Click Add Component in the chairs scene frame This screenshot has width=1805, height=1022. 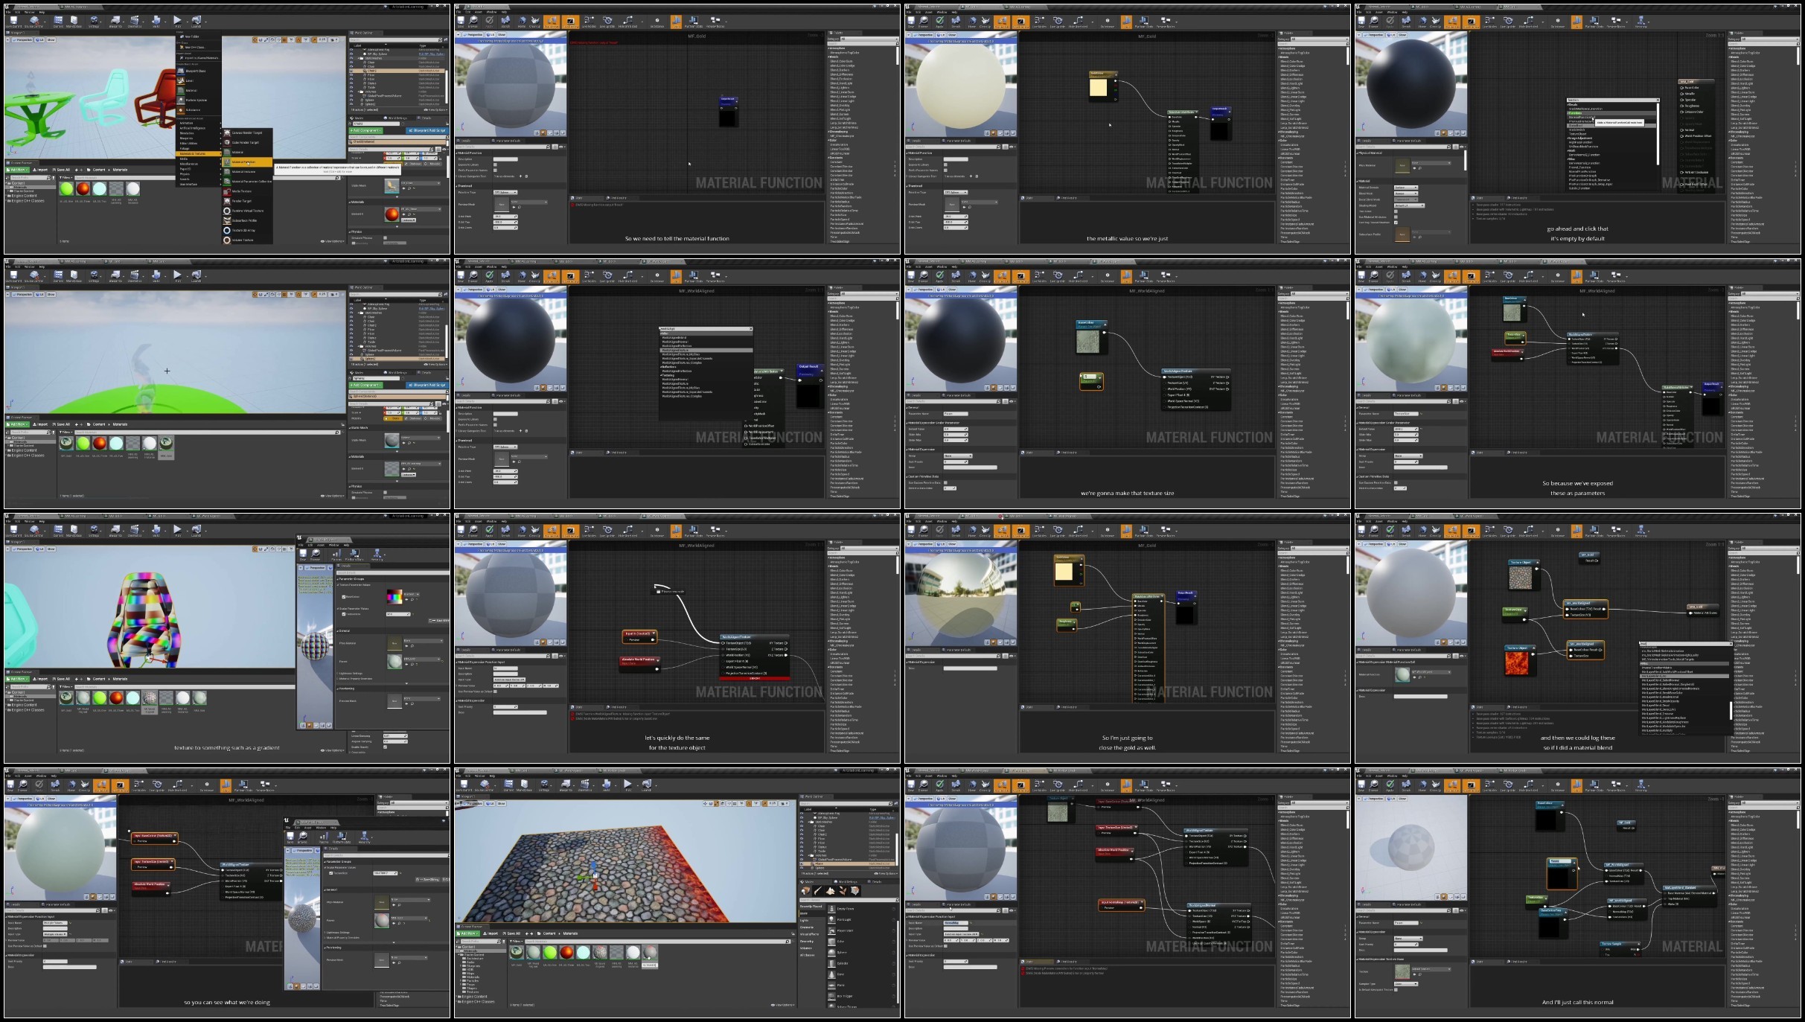tap(366, 130)
